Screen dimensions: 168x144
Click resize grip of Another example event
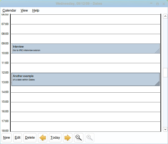[157, 84]
